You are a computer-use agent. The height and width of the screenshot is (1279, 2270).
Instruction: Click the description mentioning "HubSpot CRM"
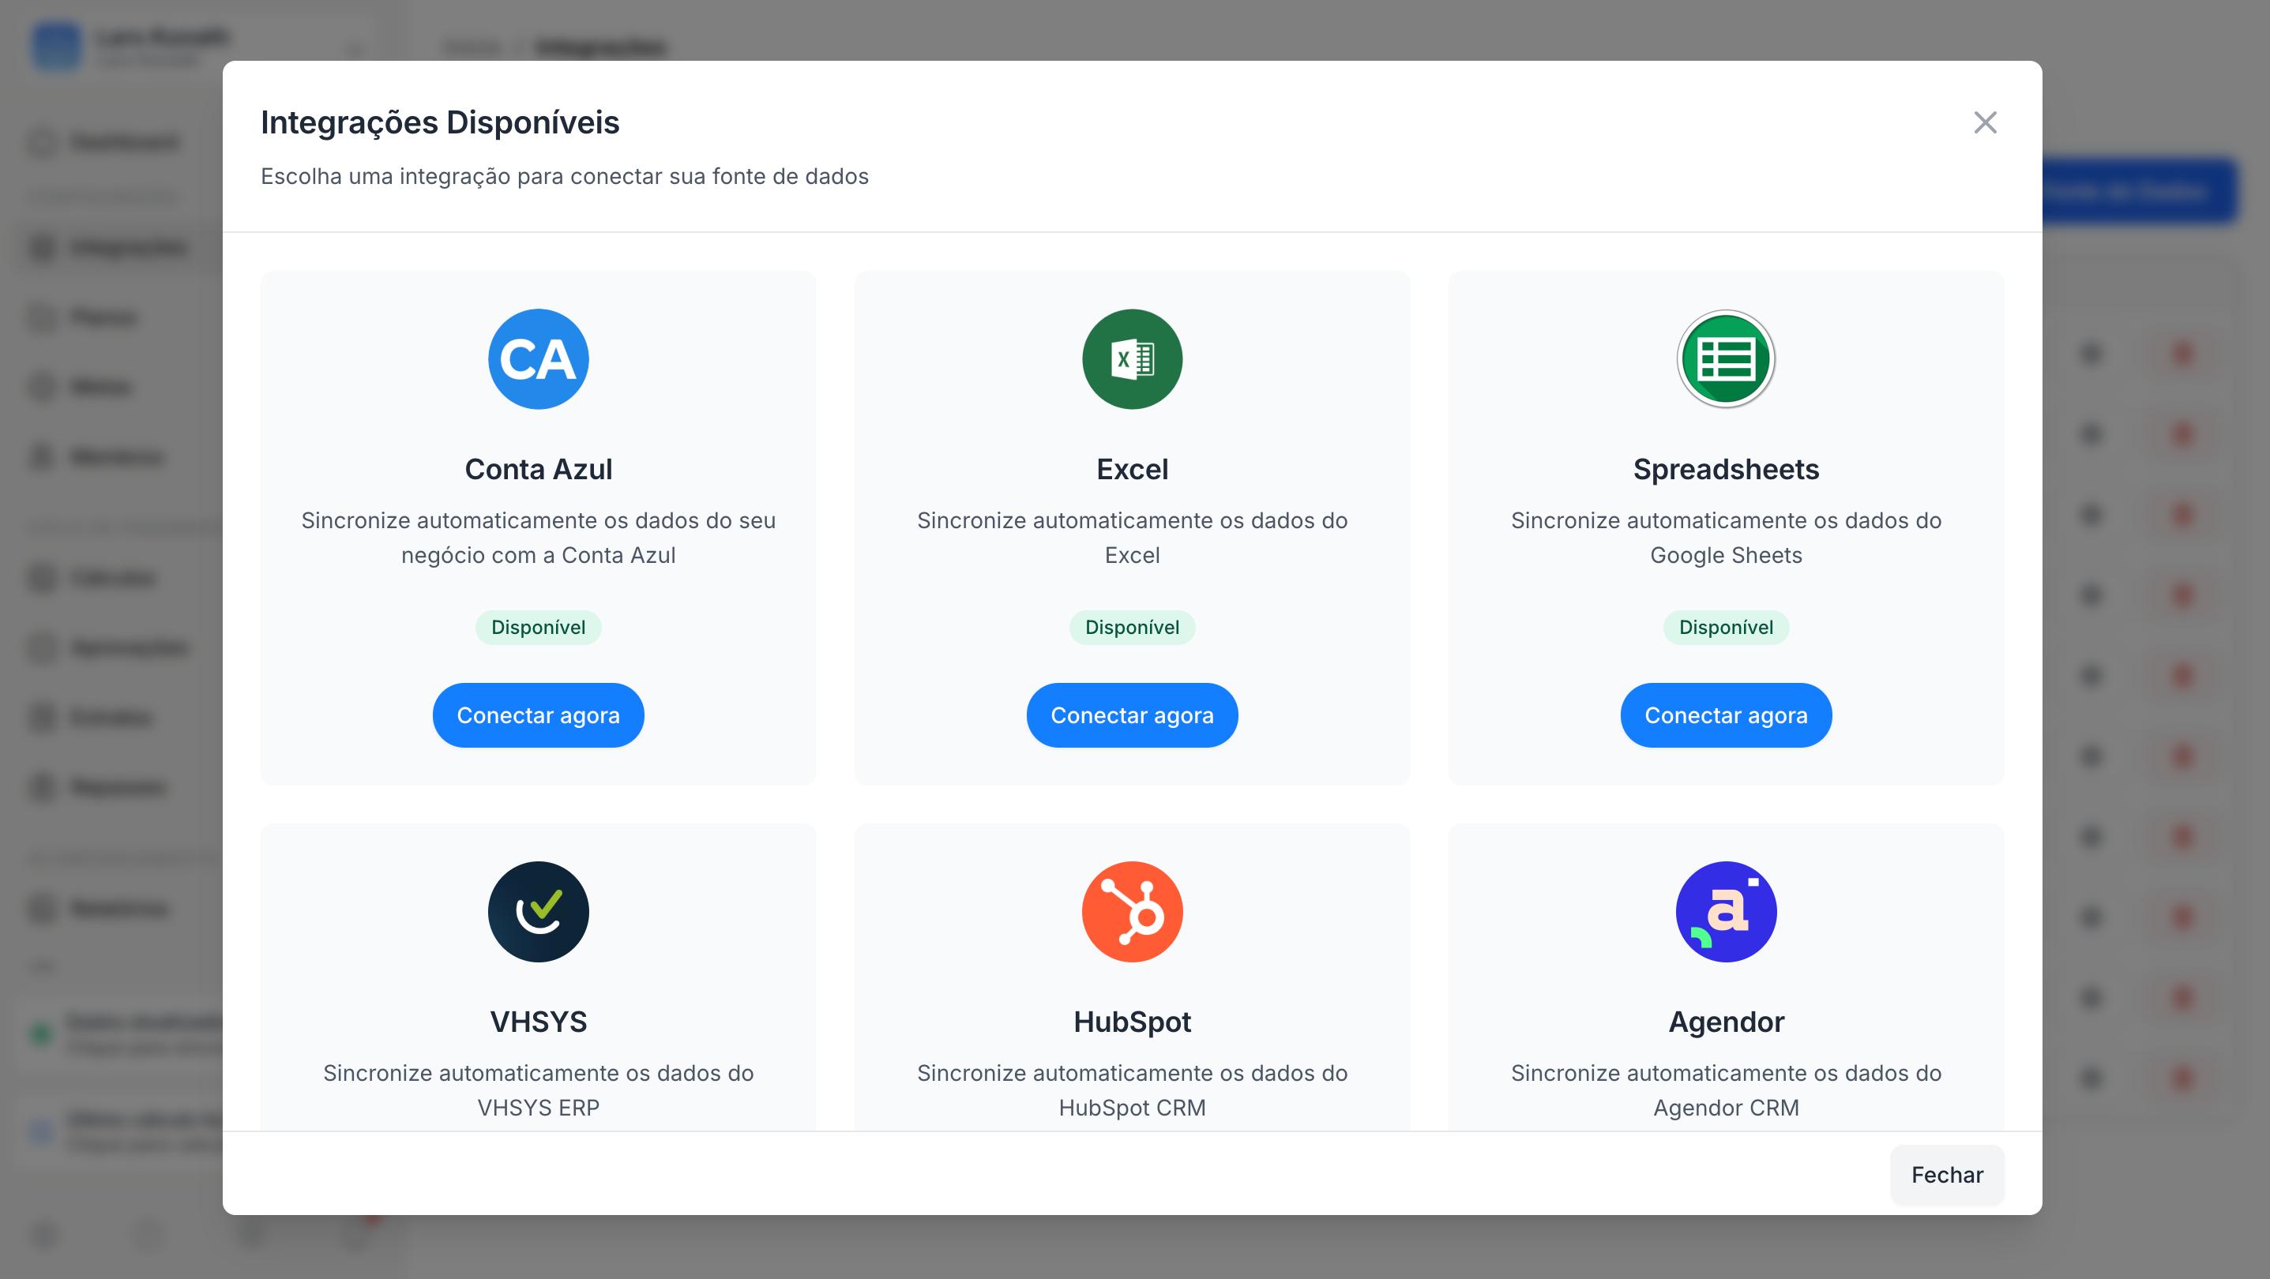click(x=1133, y=1090)
